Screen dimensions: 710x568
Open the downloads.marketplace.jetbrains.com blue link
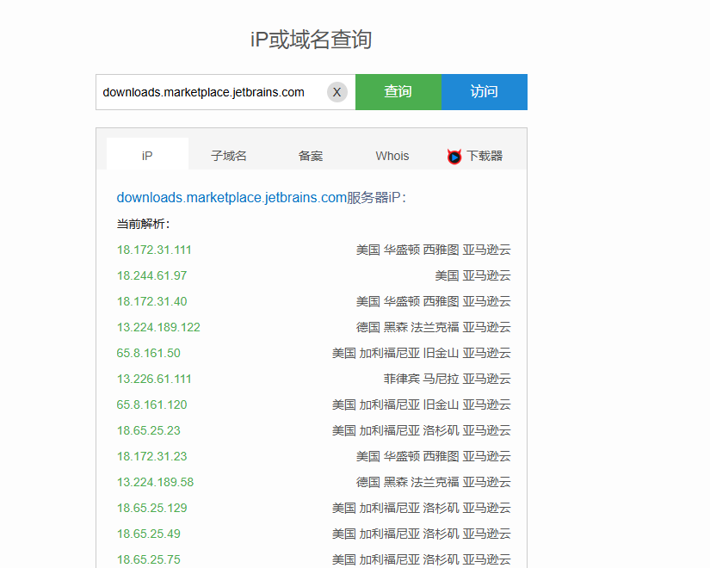(x=232, y=197)
